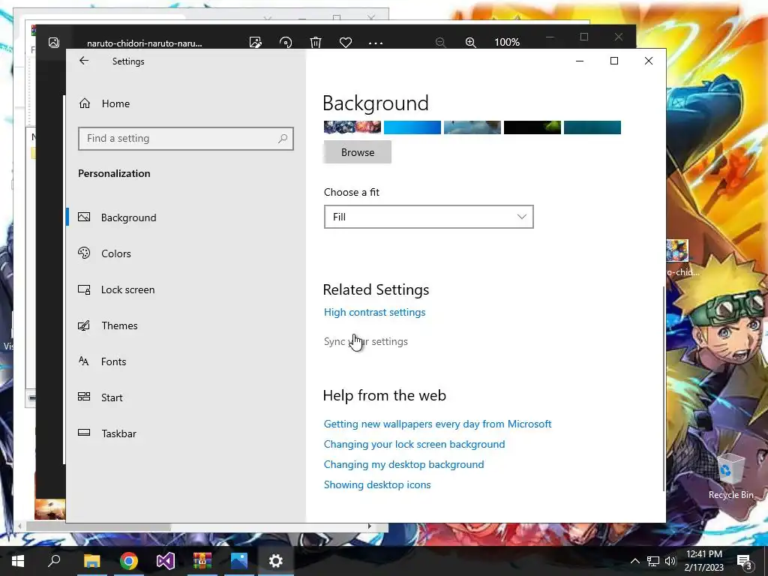Screen dimensions: 768x576
Task: Open Showing desktop icons link
Action: pyautogui.click(x=377, y=485)
